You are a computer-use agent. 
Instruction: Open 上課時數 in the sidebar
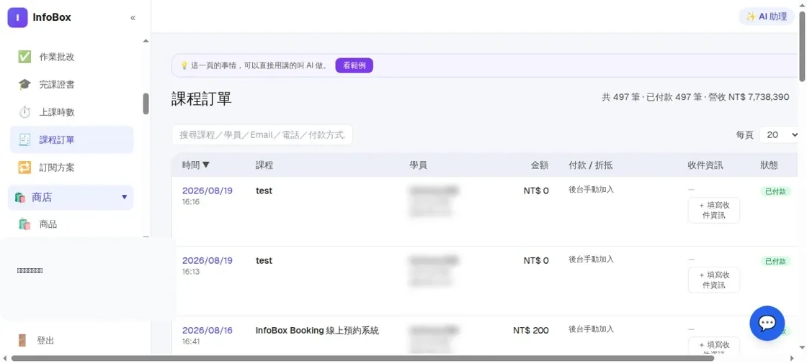coord(71,112)
